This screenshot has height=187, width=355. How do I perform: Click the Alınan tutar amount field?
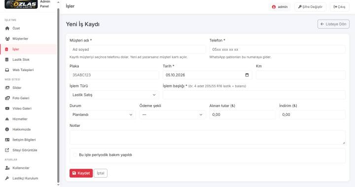coord(243,114)
